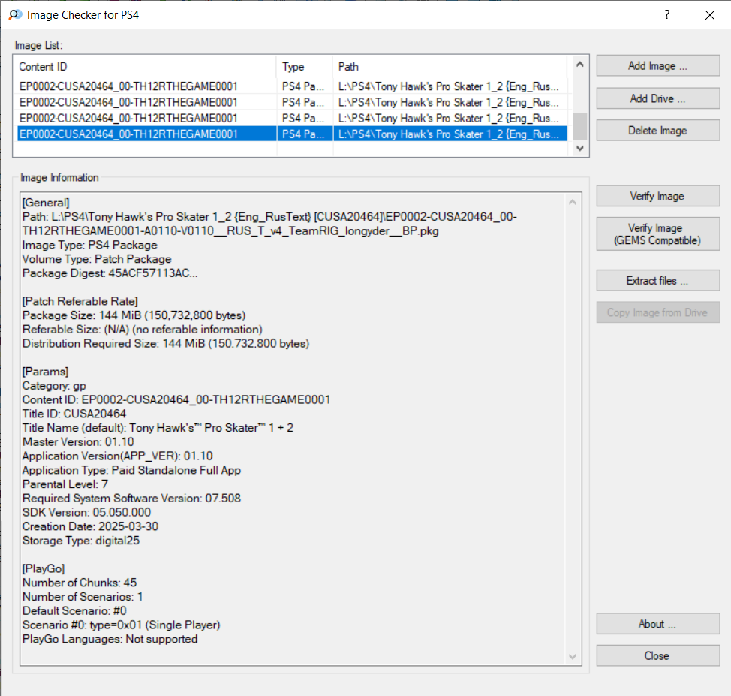Click the Referable Size: (N/A) line
This screenshot has width=731, height=696.
coord(143,330)
